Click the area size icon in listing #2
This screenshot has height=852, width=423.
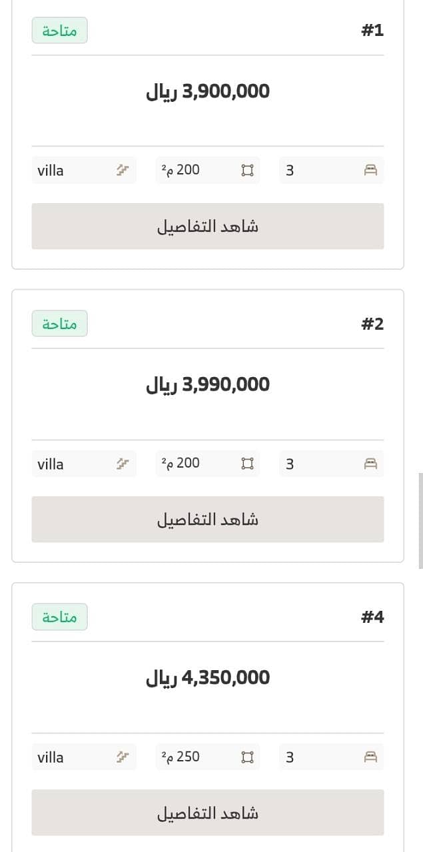coord(247,464)
